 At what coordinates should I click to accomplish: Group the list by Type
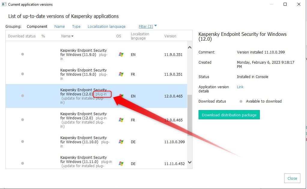(x=76, y=26)
